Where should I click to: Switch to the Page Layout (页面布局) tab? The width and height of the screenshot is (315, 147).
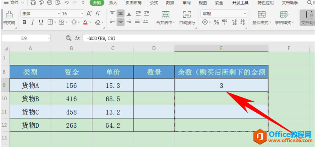point(133,3)
